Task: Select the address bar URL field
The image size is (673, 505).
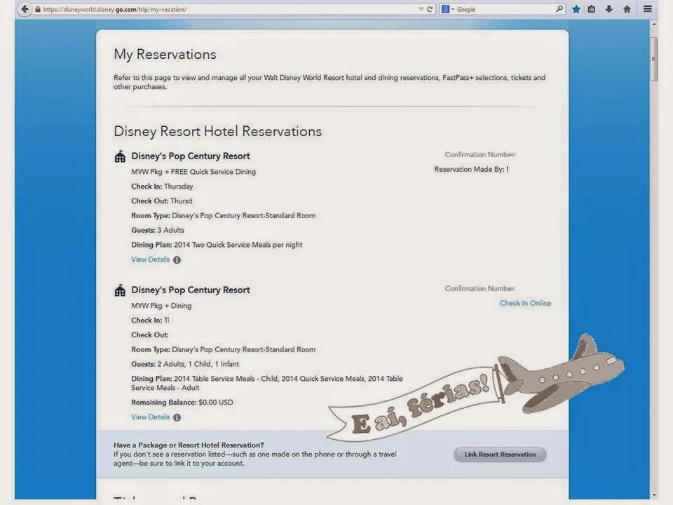Action: point(224,9)
